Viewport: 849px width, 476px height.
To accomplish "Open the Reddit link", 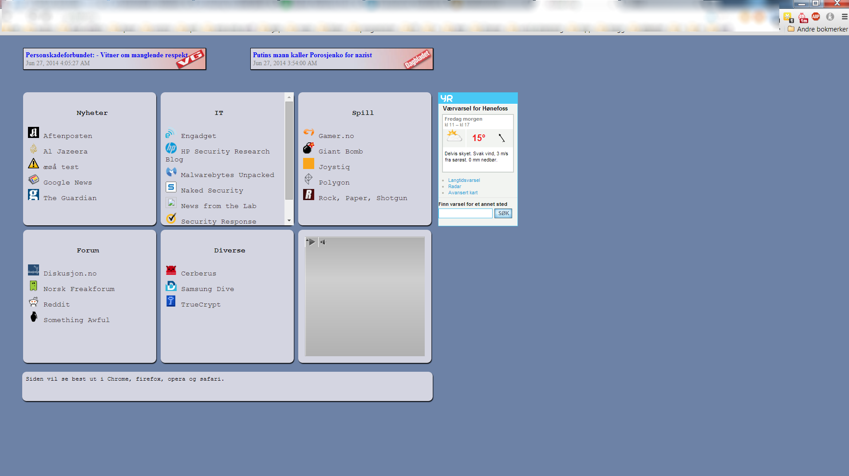I will (x=57, y=305).
